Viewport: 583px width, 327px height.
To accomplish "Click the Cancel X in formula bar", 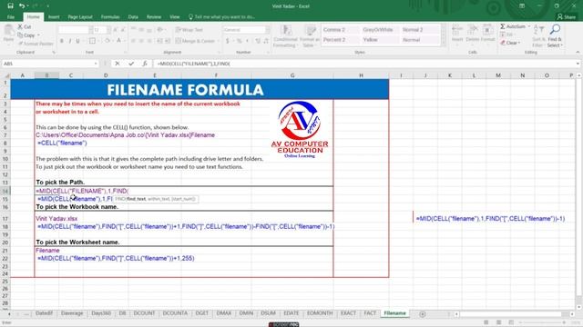I will click(x=118, y=64).
